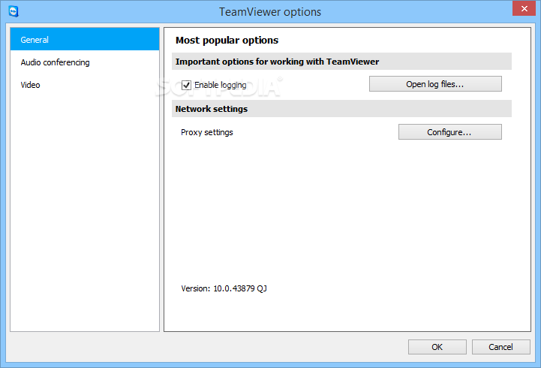
Task: Toggle the Enable logging checkbox
Action: [x=186, y=85]
